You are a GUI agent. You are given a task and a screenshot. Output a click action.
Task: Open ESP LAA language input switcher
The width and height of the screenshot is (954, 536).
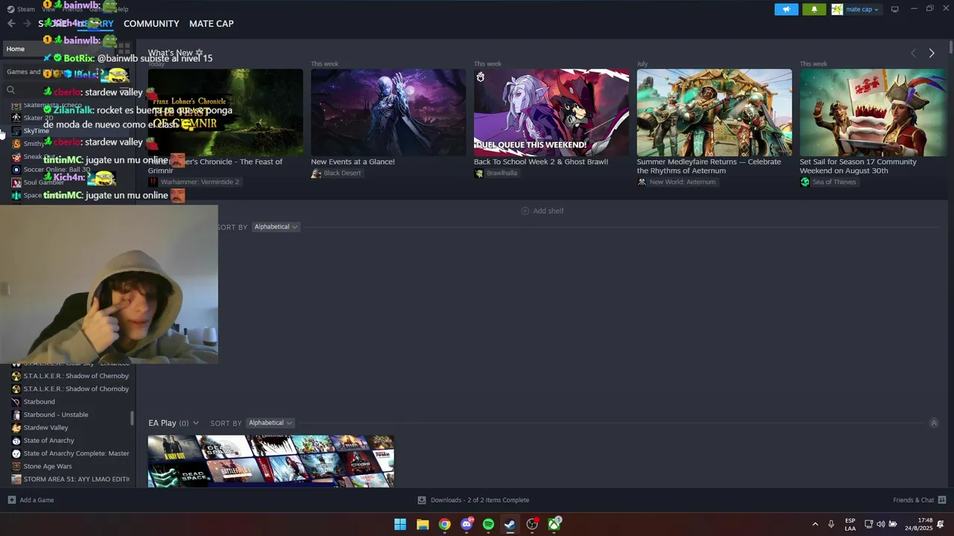tap(850, 524)
